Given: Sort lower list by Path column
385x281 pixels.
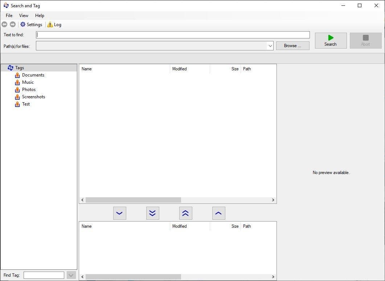Looking at the screenshot, I should [258, 226].
